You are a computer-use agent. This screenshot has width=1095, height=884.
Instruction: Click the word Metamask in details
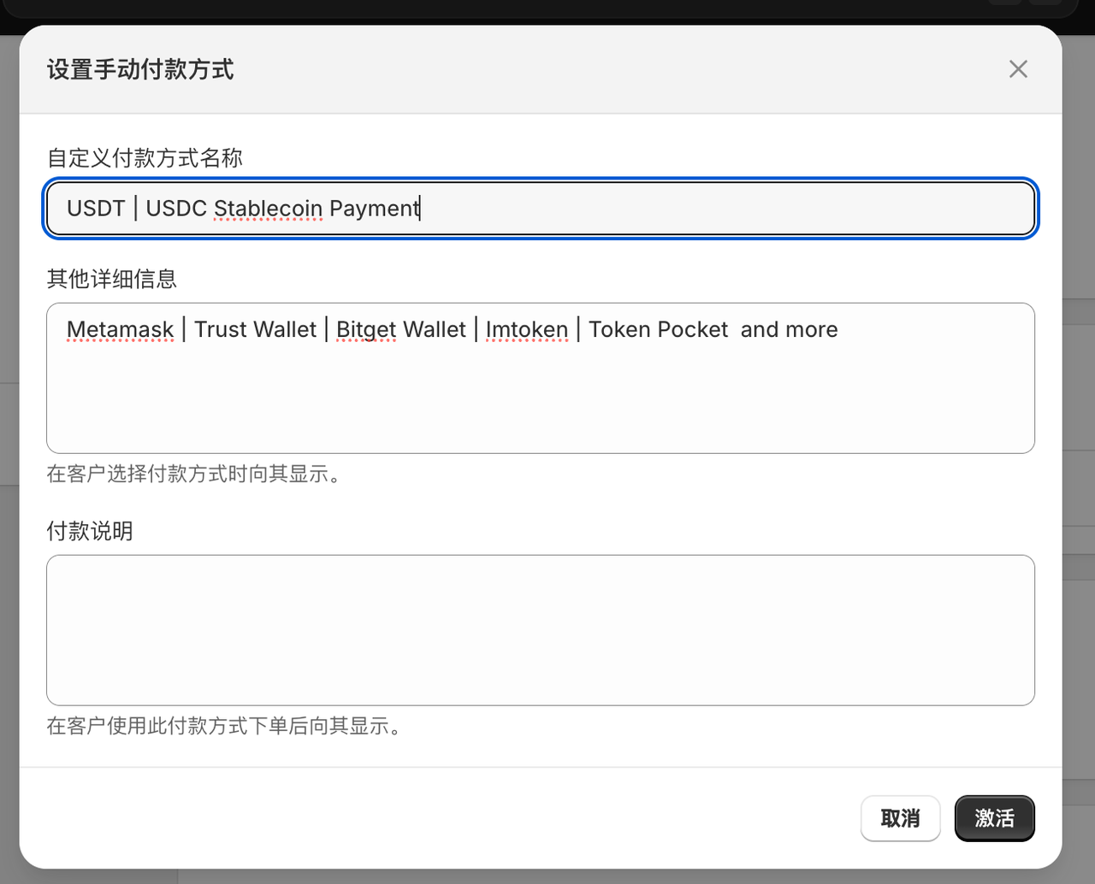tap(120, 330)
